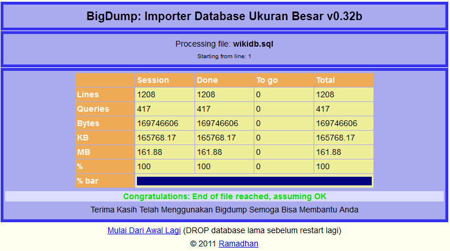Screen dimensions: 450x251
Task: Click the 'To go' column header
Action: point(284,80)
